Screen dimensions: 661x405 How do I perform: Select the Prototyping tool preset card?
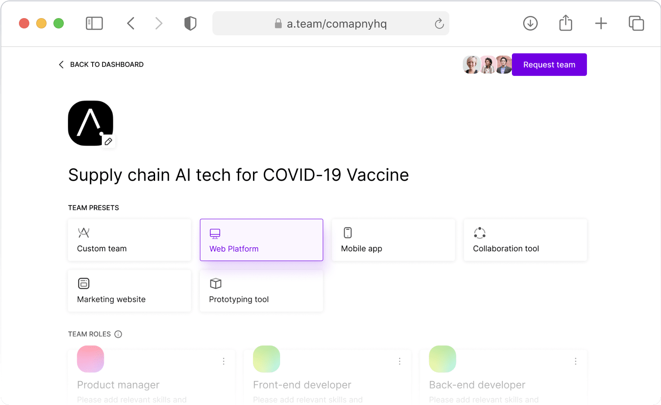click(x=261, y=291)
